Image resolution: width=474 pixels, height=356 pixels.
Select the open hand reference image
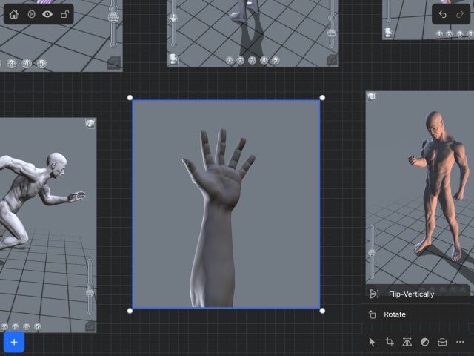point(226,204)
